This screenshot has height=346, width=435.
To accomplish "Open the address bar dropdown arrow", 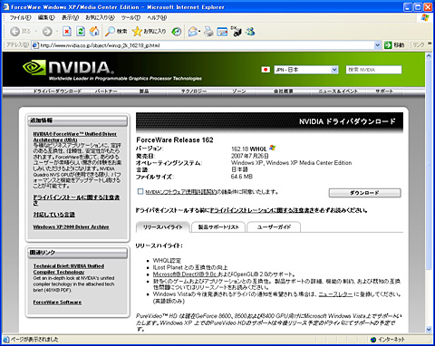I will point(377,45).
